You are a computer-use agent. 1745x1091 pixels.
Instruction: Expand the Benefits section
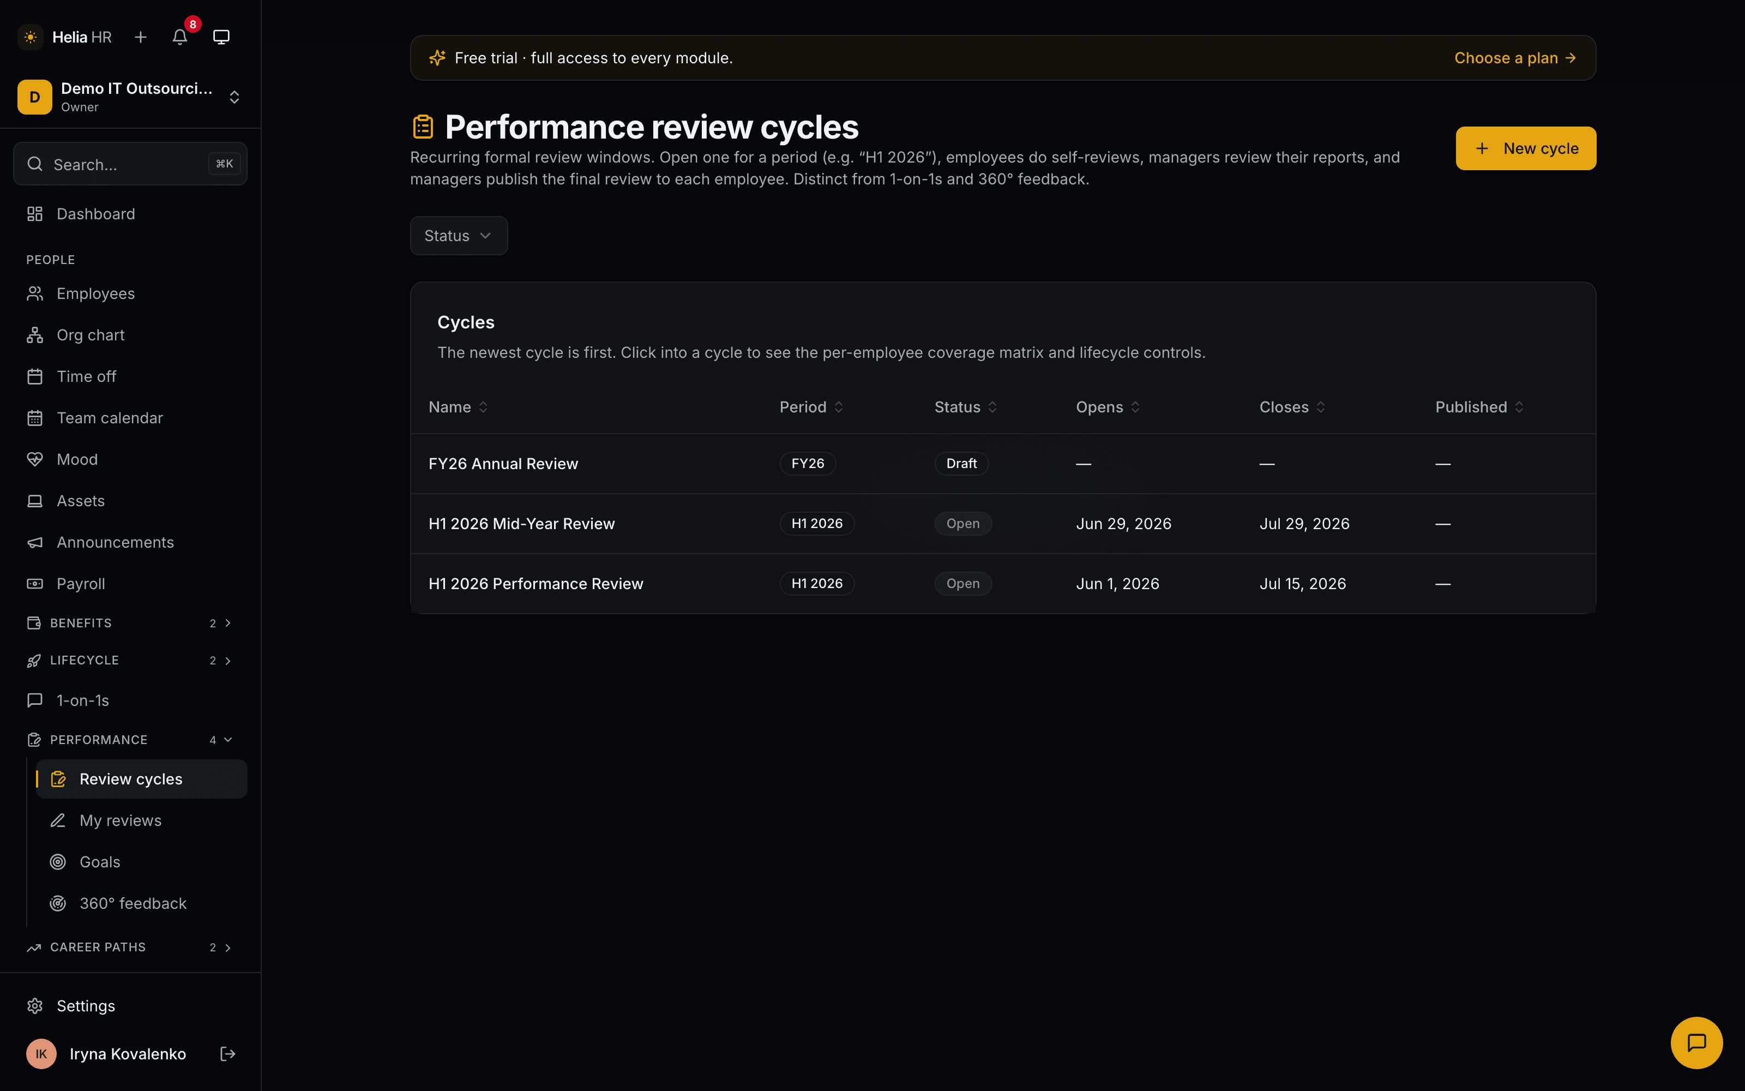point(130,623)
